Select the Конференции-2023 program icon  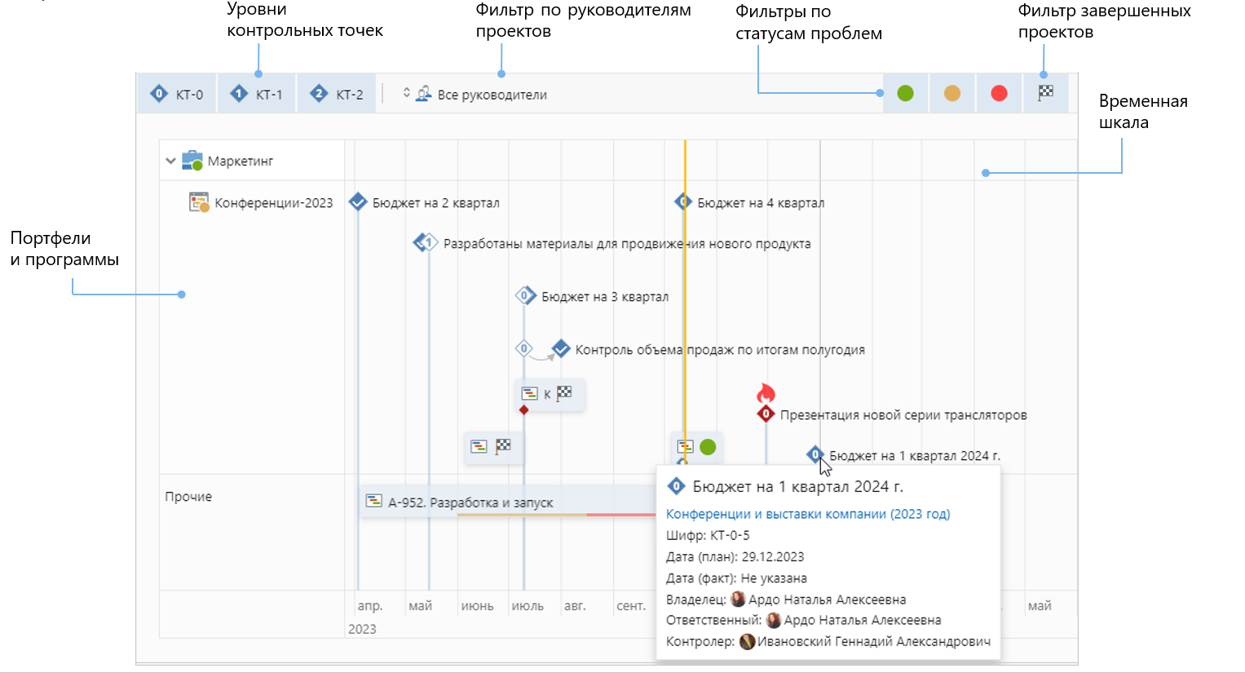coord(199,202)
